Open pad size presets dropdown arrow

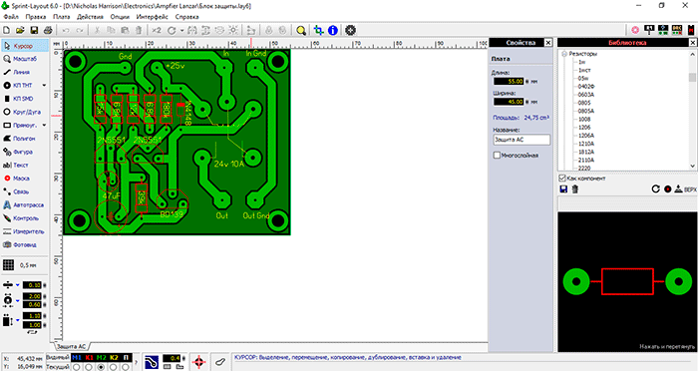pyautogui.click(x=18, y=300)
